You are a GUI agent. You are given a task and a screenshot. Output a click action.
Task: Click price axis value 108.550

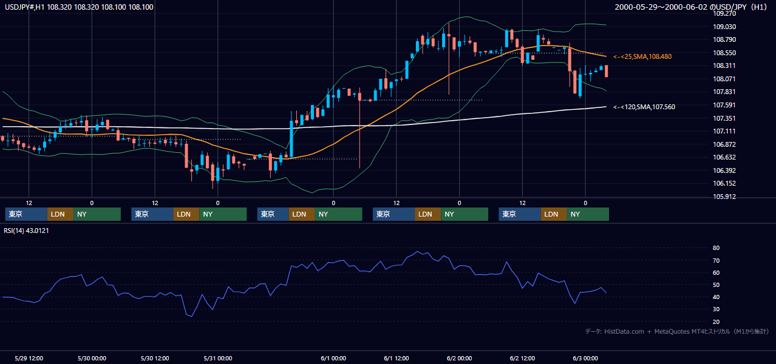[x=725, y=53]
